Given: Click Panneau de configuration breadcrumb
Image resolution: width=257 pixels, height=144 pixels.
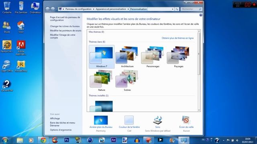Looking at the screenshot, I should pos(79,9).
